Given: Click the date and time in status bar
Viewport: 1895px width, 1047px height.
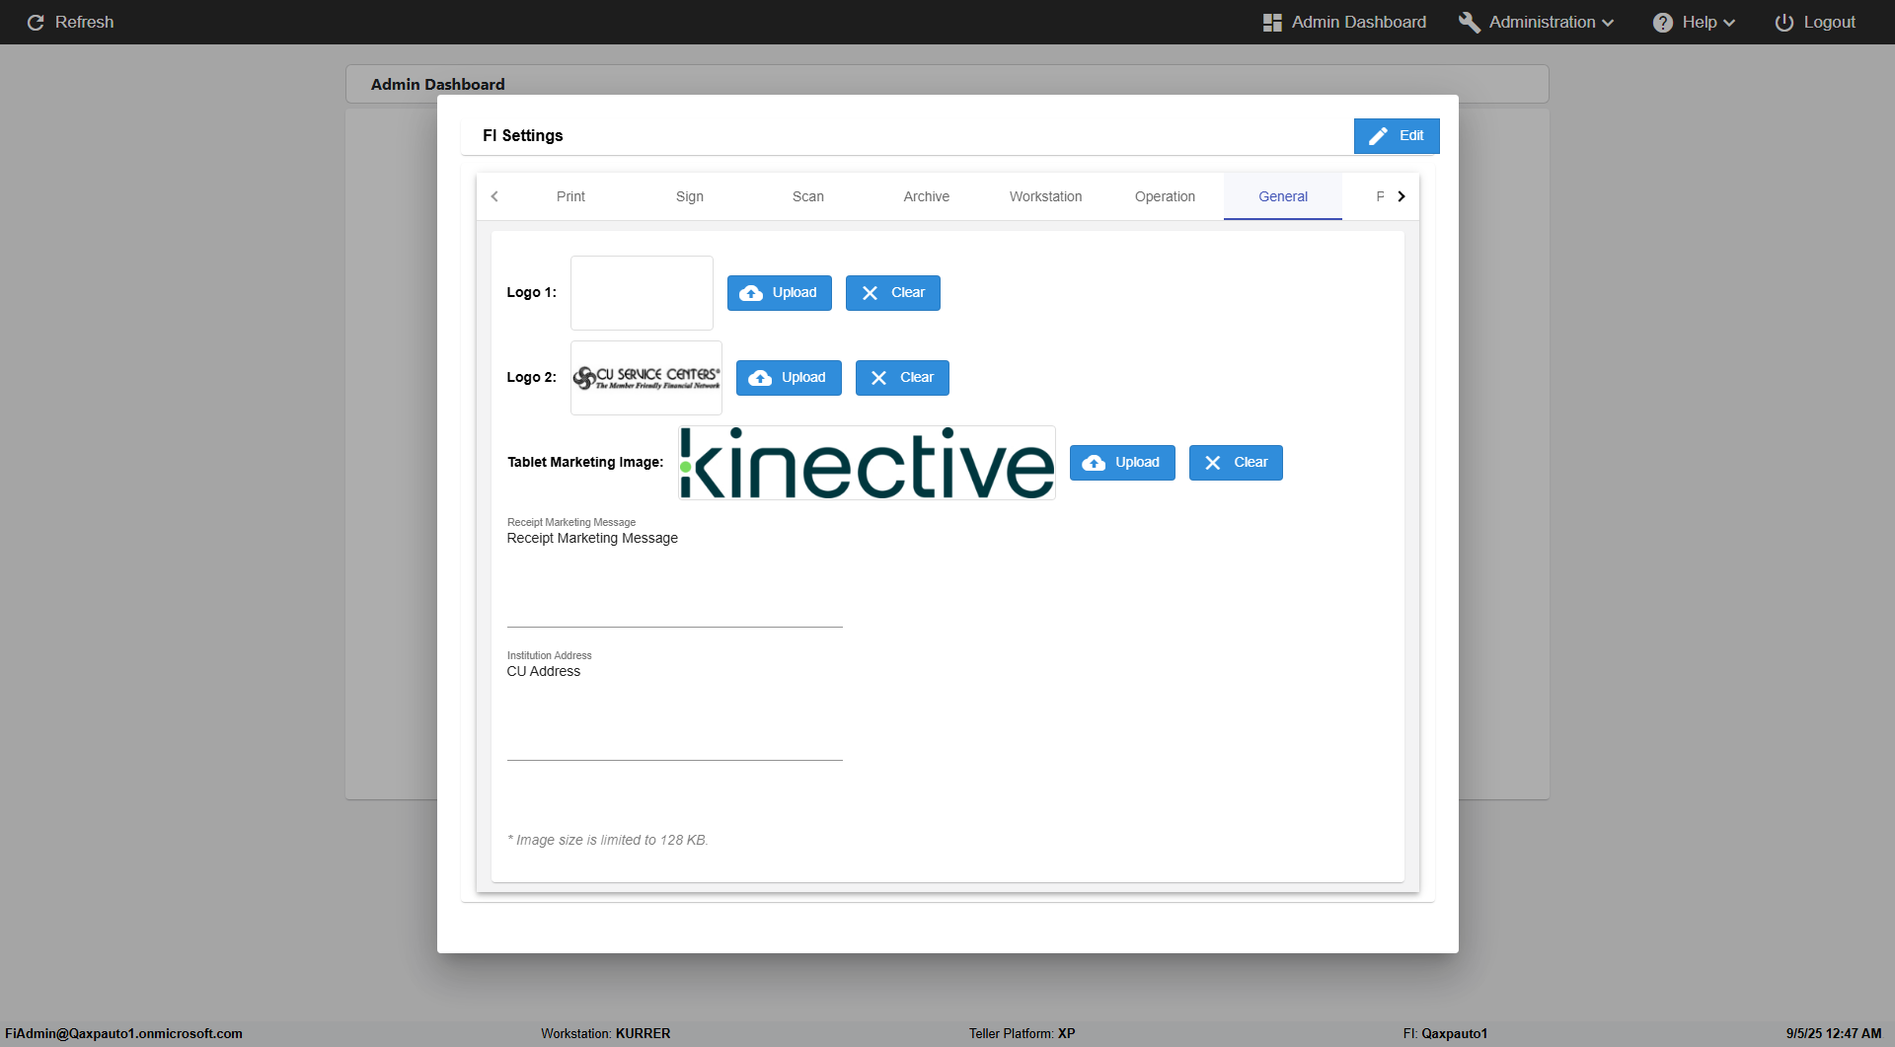Looking at the screenshot, I should pos(1834,1033).
